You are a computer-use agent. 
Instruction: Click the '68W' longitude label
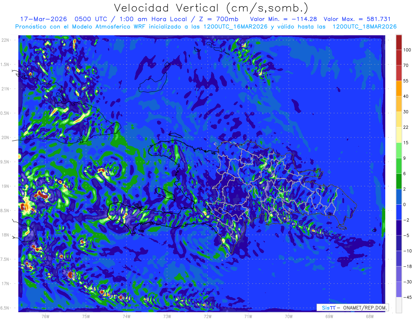pyautogui.click(x=369, y=316)
